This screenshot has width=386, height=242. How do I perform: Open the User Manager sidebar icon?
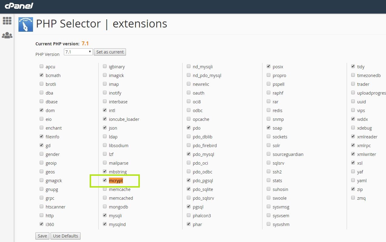pos(7,35)
